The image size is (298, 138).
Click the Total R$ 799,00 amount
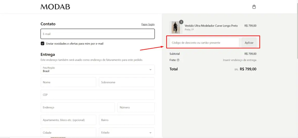pos(248,69)
